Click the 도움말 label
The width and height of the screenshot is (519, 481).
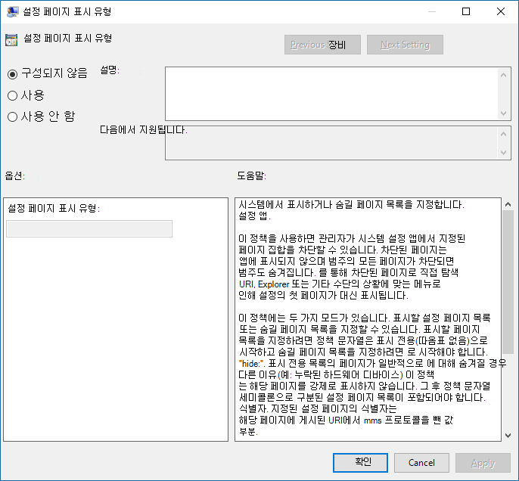pyautogui.click(x=251, y=175)
